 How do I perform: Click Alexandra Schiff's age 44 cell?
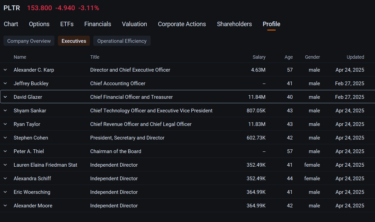point(290,179)
